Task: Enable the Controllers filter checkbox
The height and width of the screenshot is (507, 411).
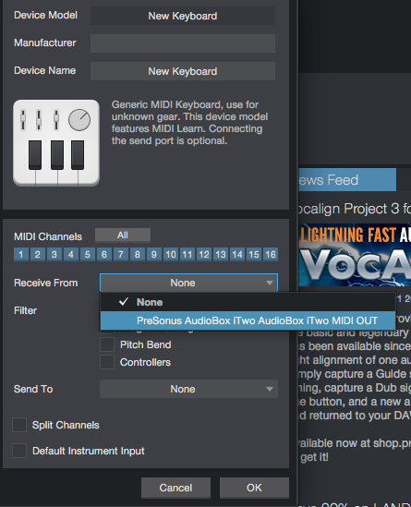Action: (x=107, y=362)
